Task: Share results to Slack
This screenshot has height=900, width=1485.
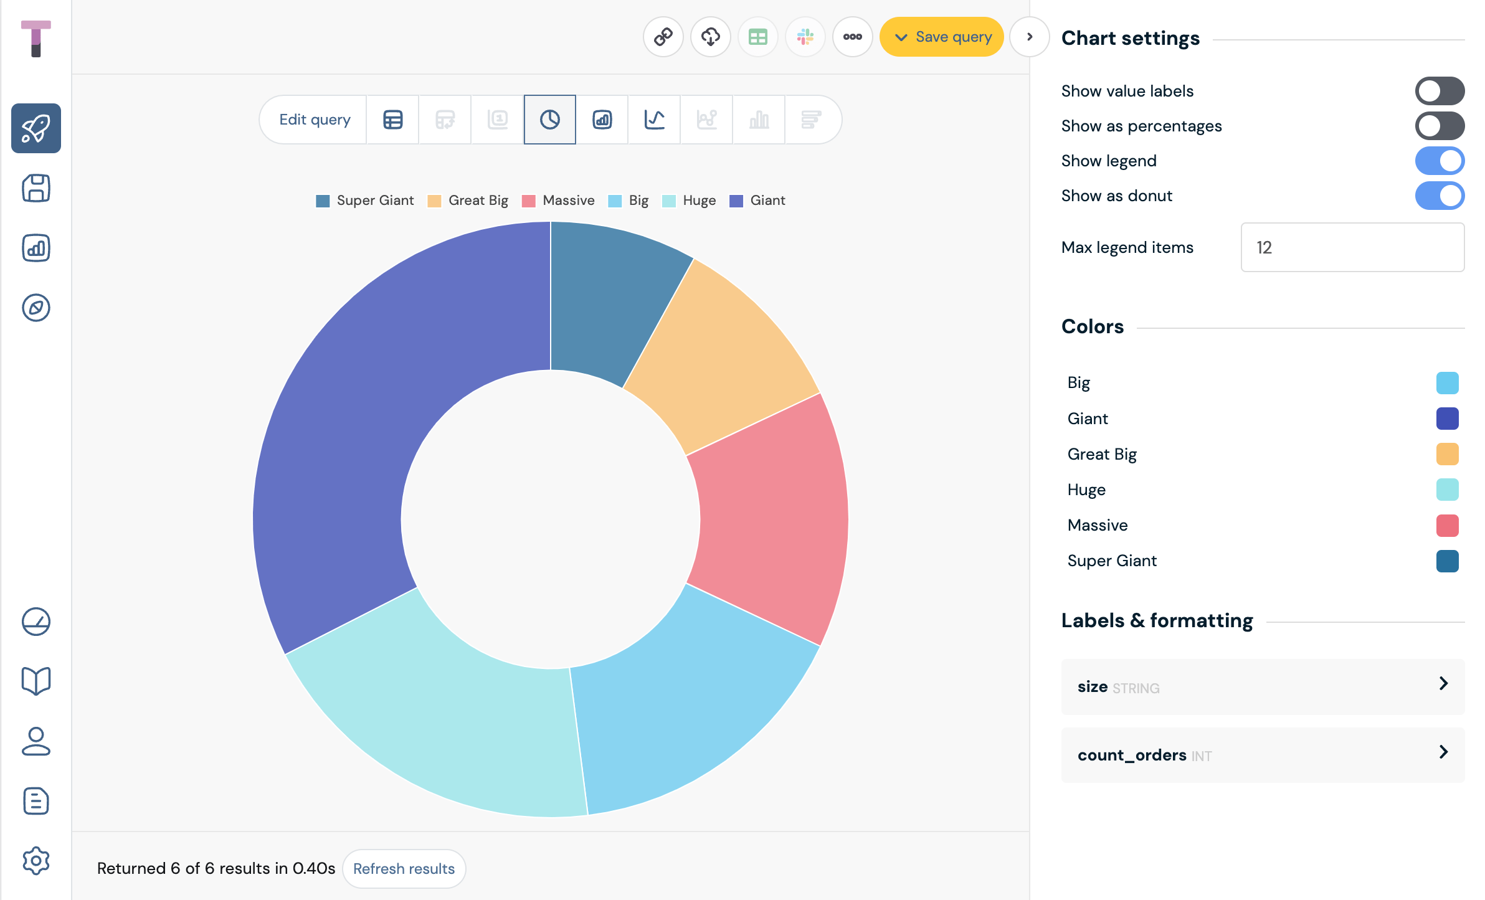Action: click(805, 37)
